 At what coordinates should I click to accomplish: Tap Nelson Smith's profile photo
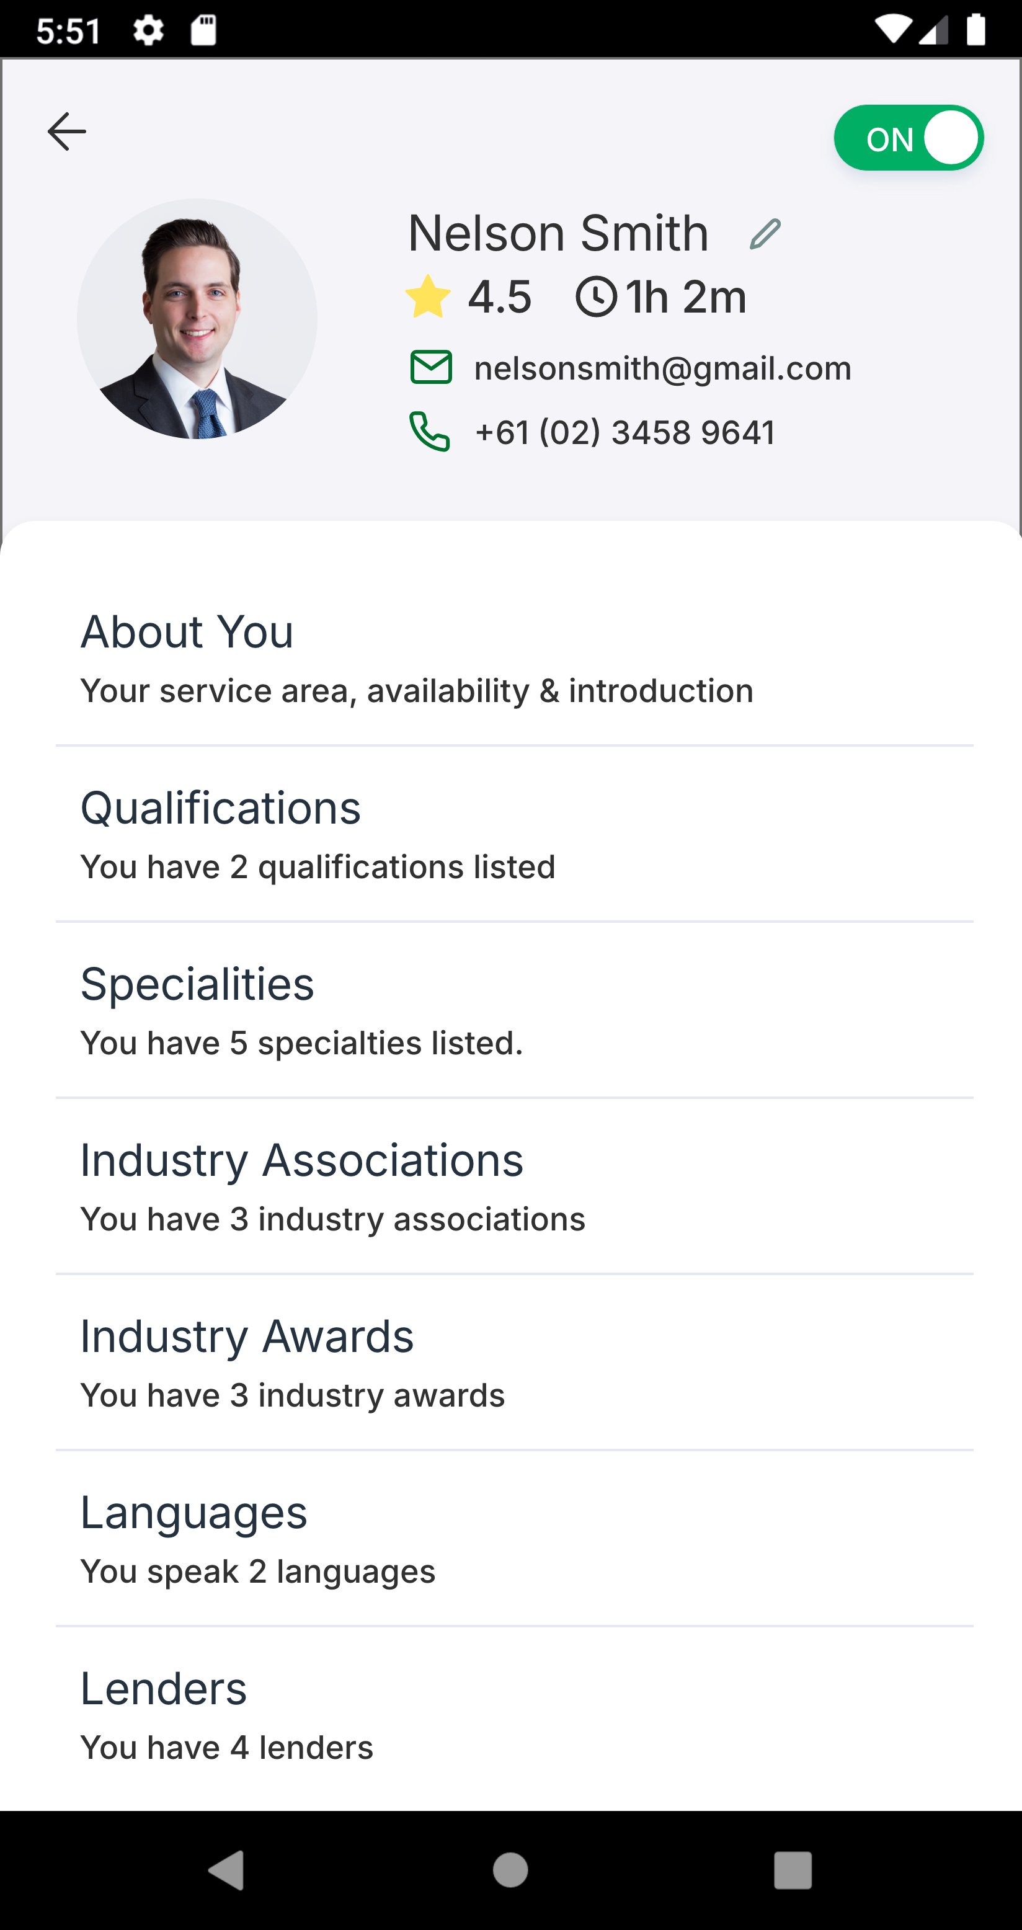coord(197,318)
